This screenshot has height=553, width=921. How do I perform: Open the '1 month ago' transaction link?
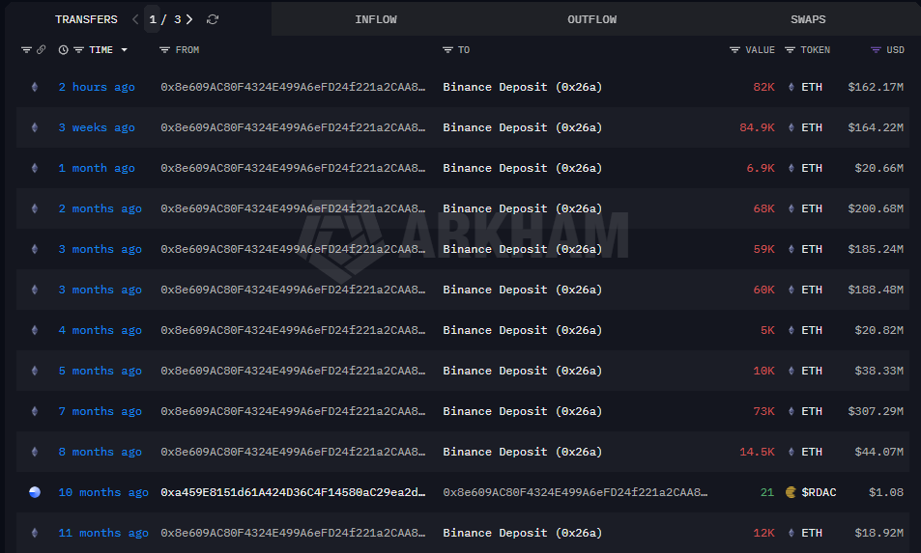97,168
